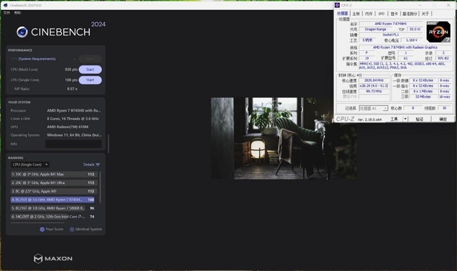Viewport: 457px width, 271px height.
Task: Click the Your Score legend dot
Action: click(42, 229)
